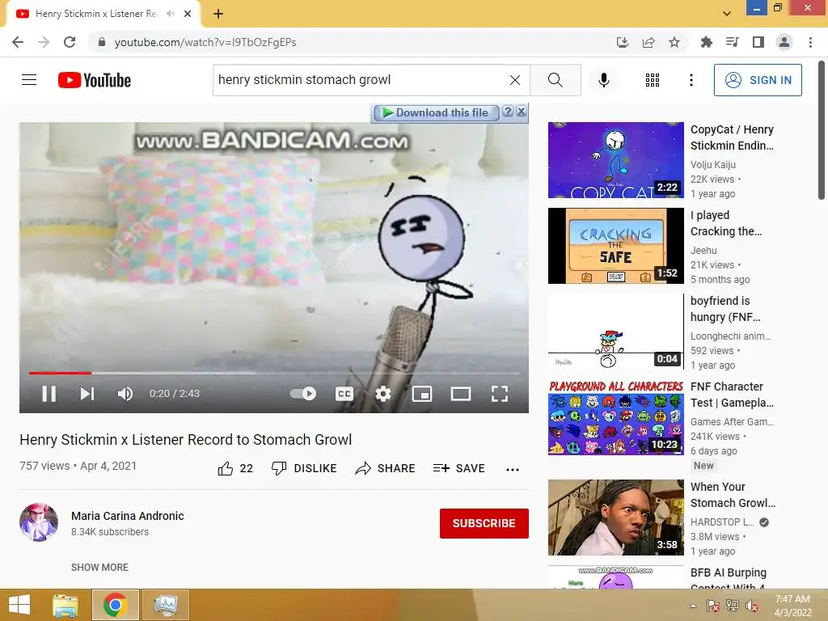Click the magnifier search button
This screenshot has height=621, width=828.
tap(555, 80)
